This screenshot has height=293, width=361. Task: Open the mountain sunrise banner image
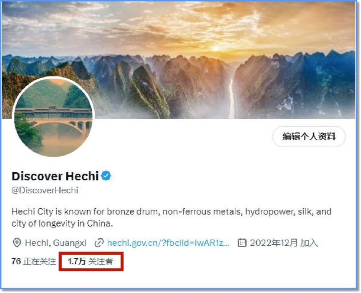tap(179, 60)
